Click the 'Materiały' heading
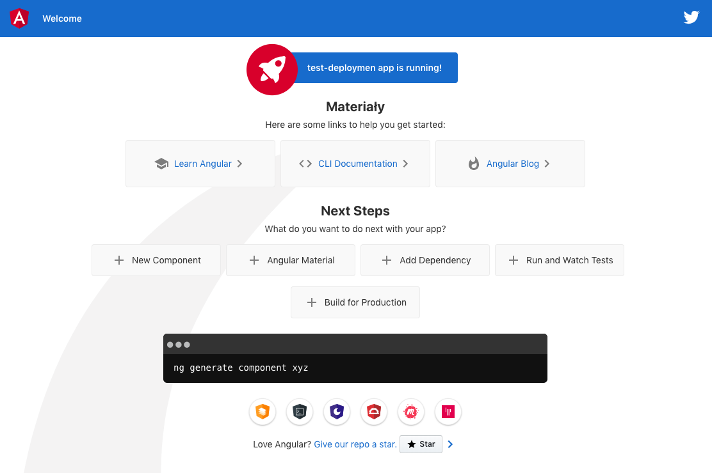The width and height of the screenshot is (712, 473). (355, 107)
